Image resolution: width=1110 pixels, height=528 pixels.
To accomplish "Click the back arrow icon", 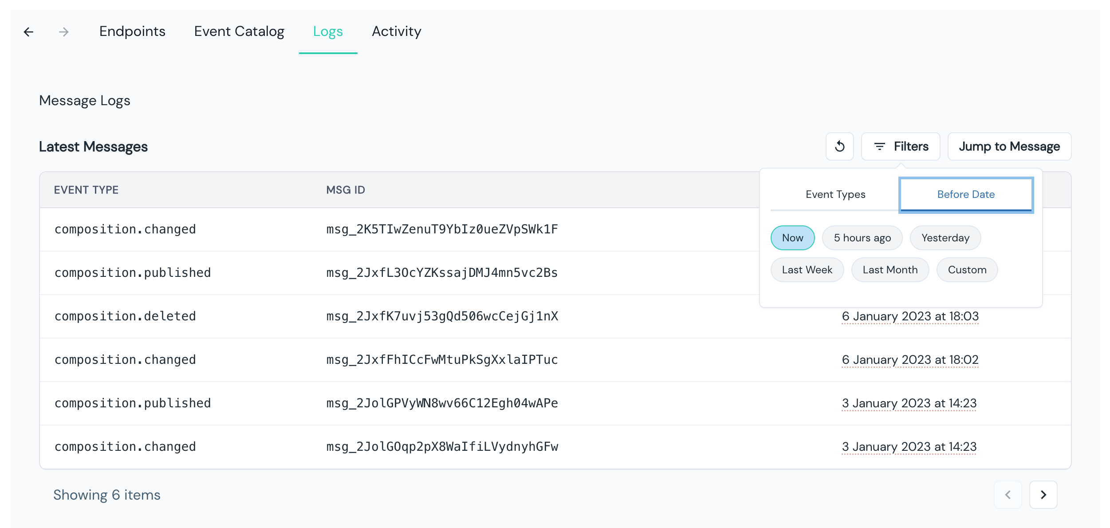I will [x=29, y=32].
